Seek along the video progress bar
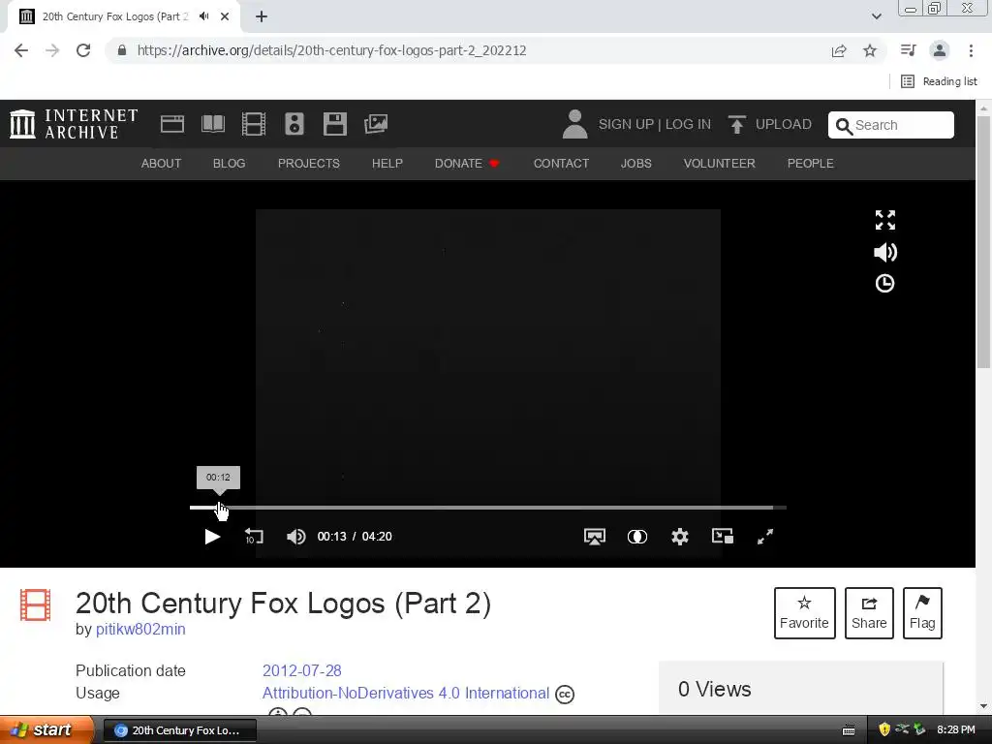 pyautogui.click(x=488, y=508)
